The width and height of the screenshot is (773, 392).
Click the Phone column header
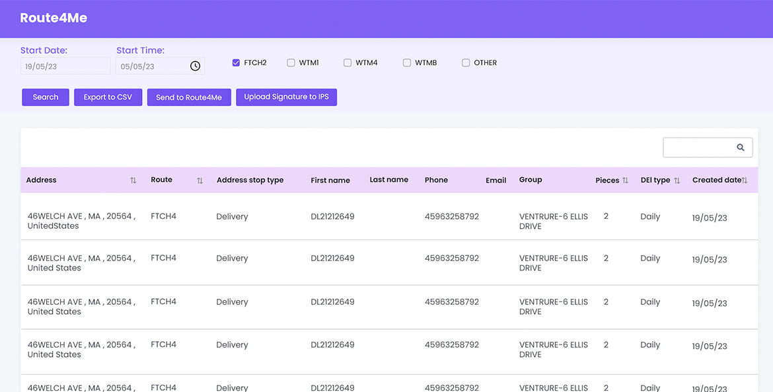pos(436,180)
